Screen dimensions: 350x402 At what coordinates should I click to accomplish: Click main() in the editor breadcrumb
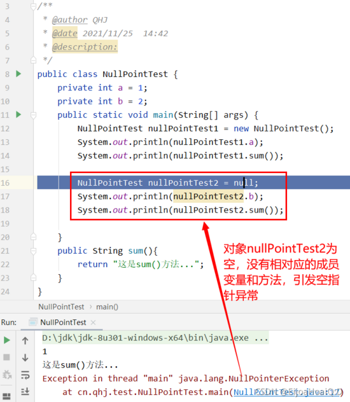(107, 307)
